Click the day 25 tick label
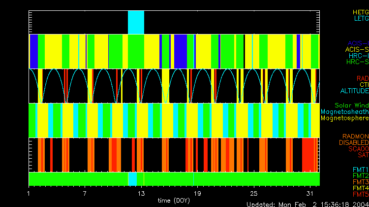 click(x=254, y=193)
